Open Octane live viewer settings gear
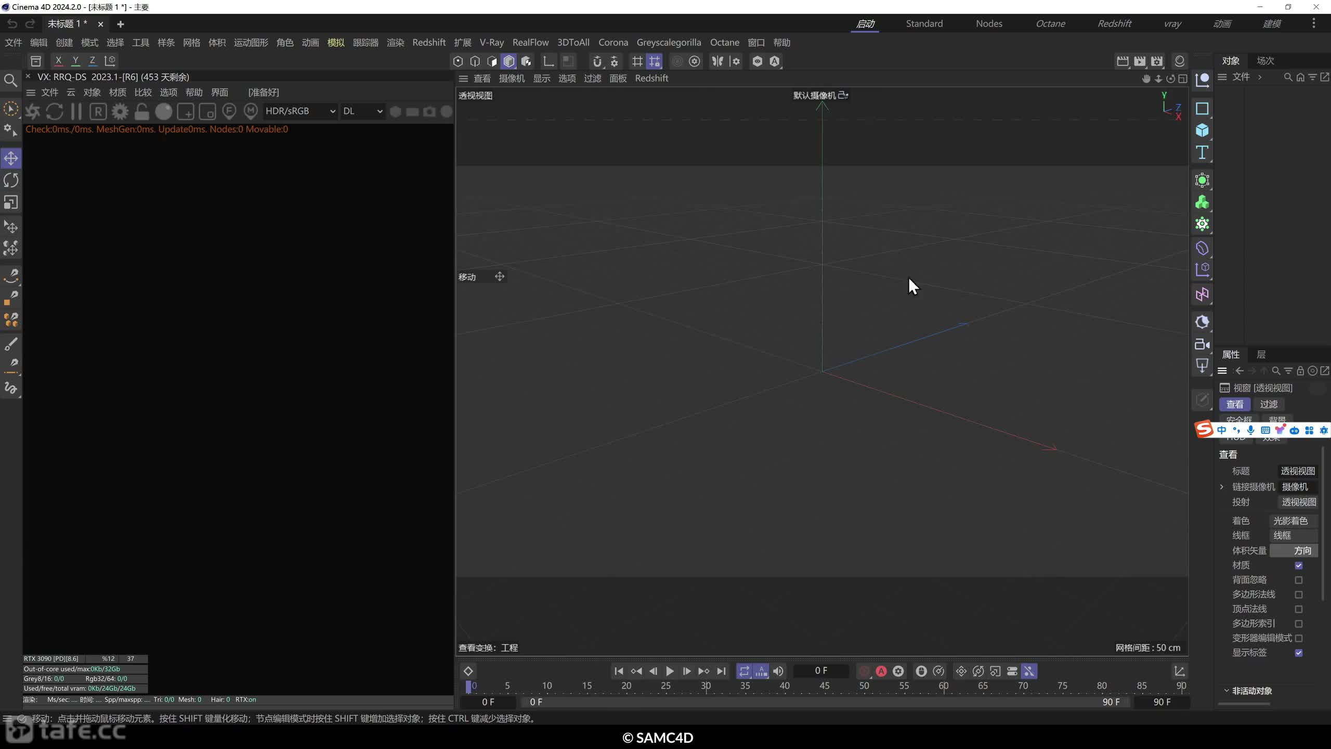The image size is (1331, 749). coord(120,111)
